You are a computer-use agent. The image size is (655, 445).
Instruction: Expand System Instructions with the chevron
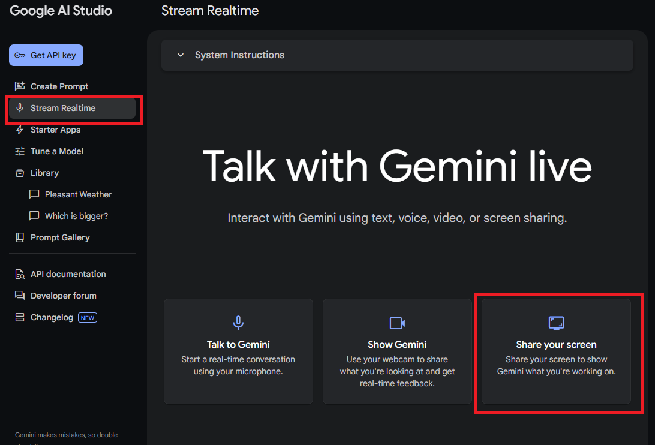[181, 55]
